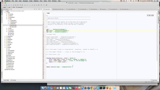Open Chrome browser preview icon in editor

148,15
